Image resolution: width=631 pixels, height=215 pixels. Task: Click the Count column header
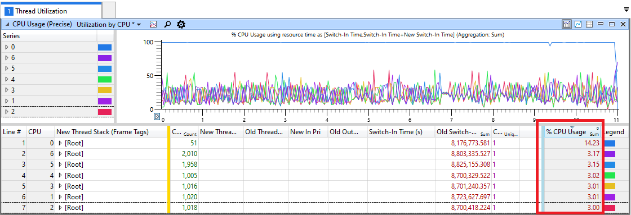click(x=184, y=132)
